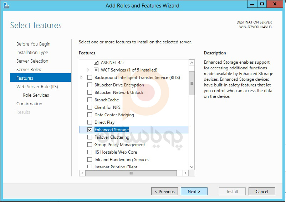Go to the Confirmation step
This screenshot has width=286, height=202.
point(29,103)
